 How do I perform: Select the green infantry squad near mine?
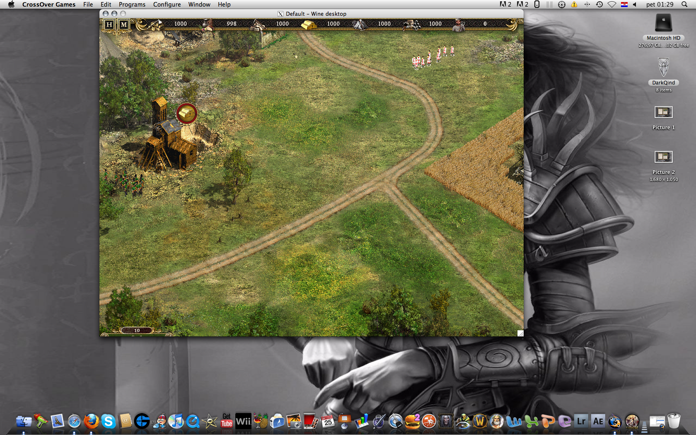click(124, 183)
